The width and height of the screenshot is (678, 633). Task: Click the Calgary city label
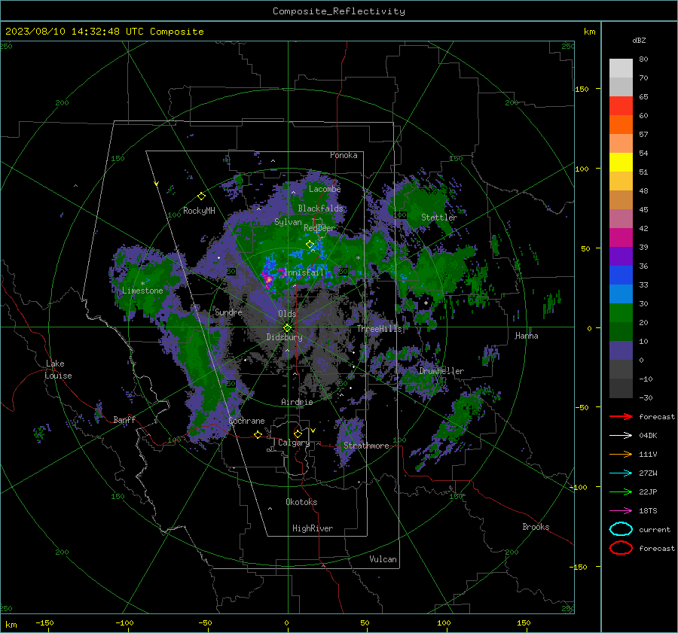pos(294,443)
